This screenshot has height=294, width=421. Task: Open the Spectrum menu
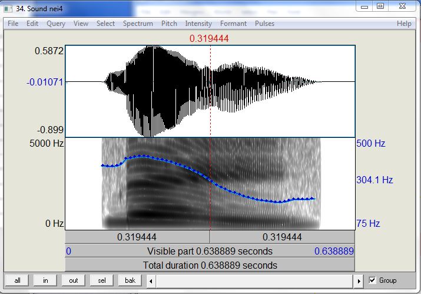(138, 24)
